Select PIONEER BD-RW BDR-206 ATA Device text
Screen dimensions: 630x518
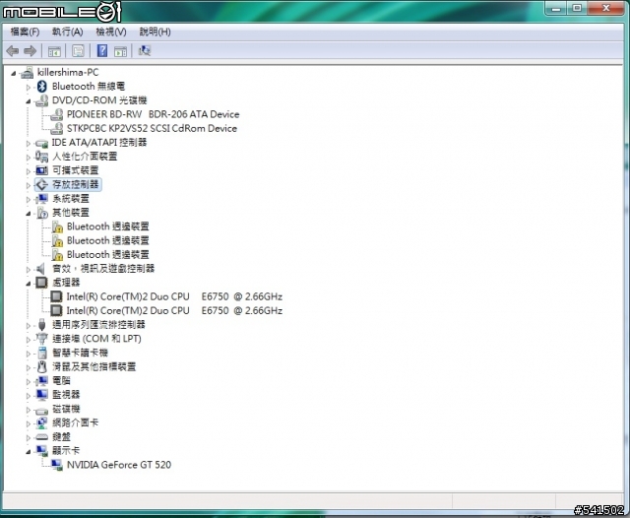[x=154, y=114]
